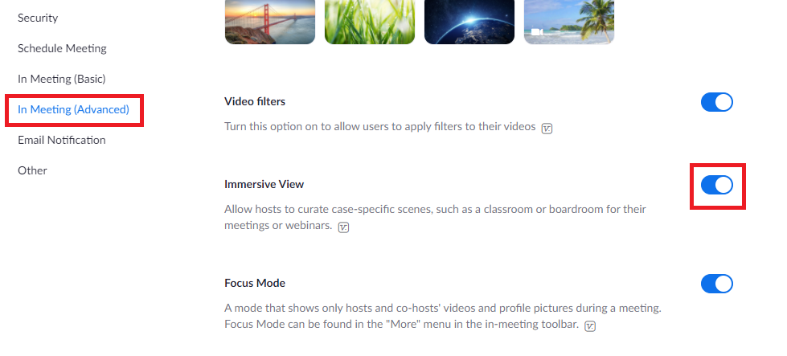Select In Meeting (Advanced) in sidebar
Image resolution: width=787 pixels, height=356 pixels.
pyautogui.click(x=73, y=109)
